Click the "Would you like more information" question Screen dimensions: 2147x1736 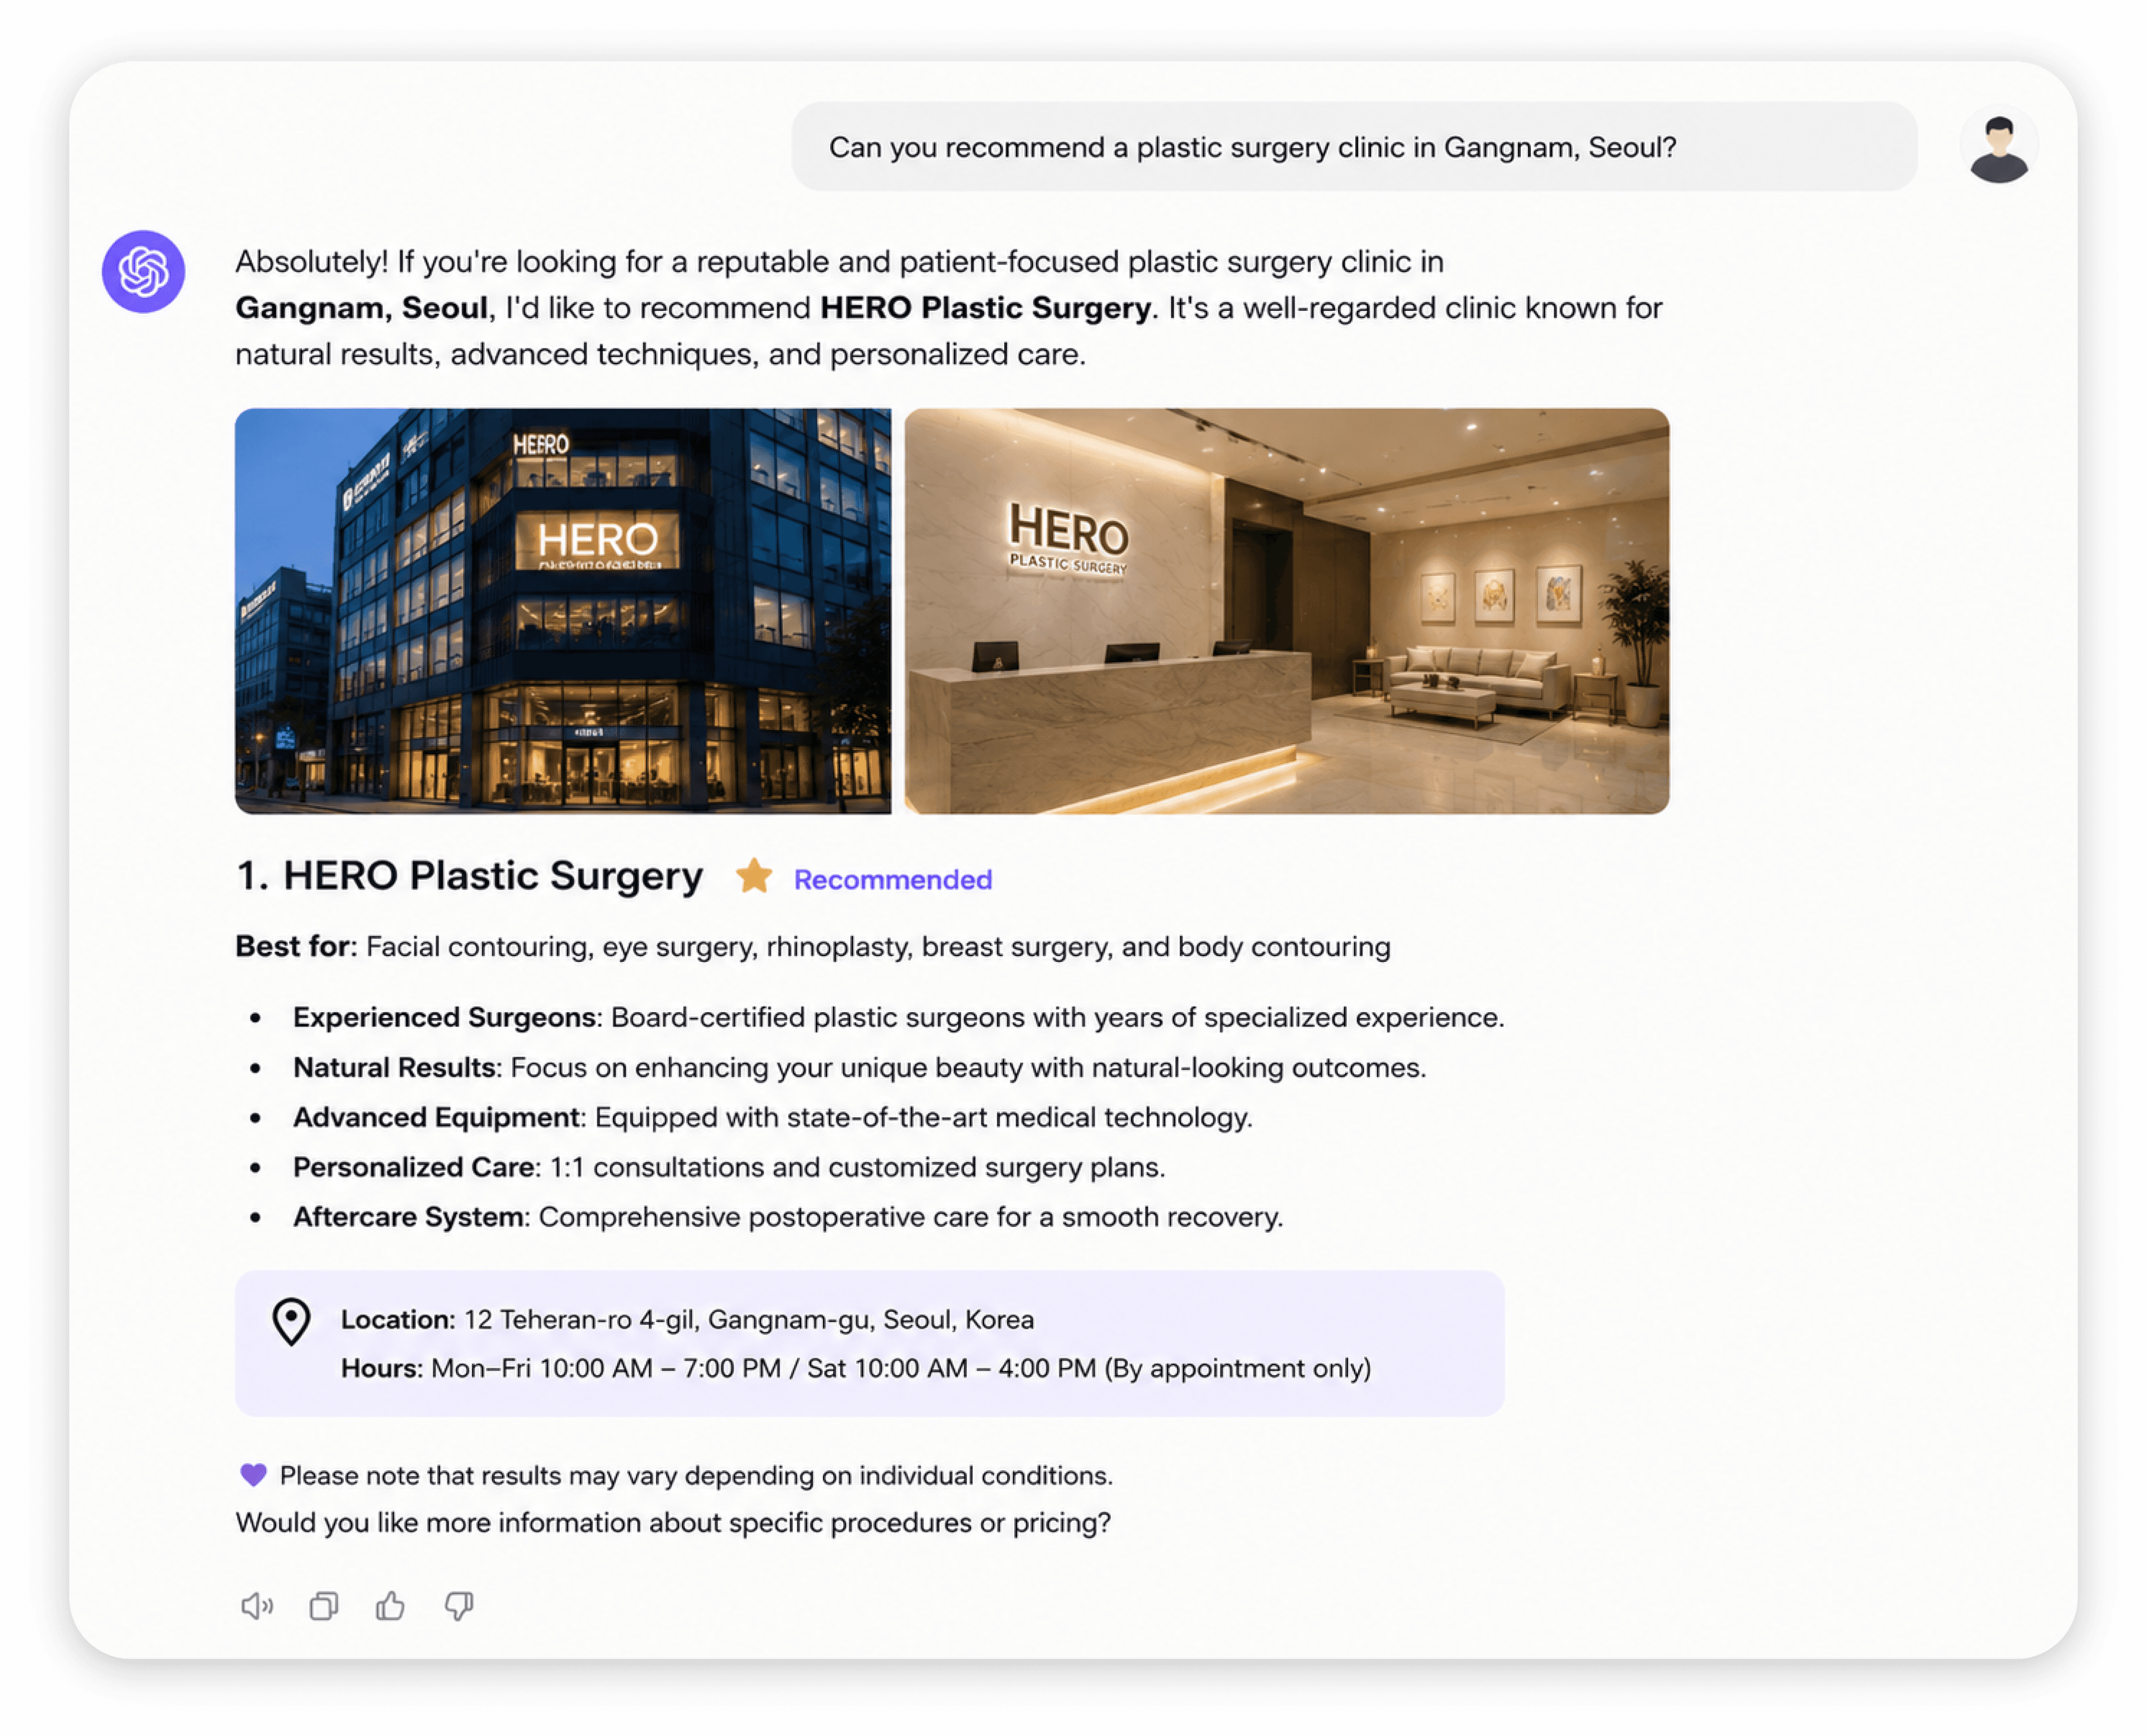coord(674,1522)
